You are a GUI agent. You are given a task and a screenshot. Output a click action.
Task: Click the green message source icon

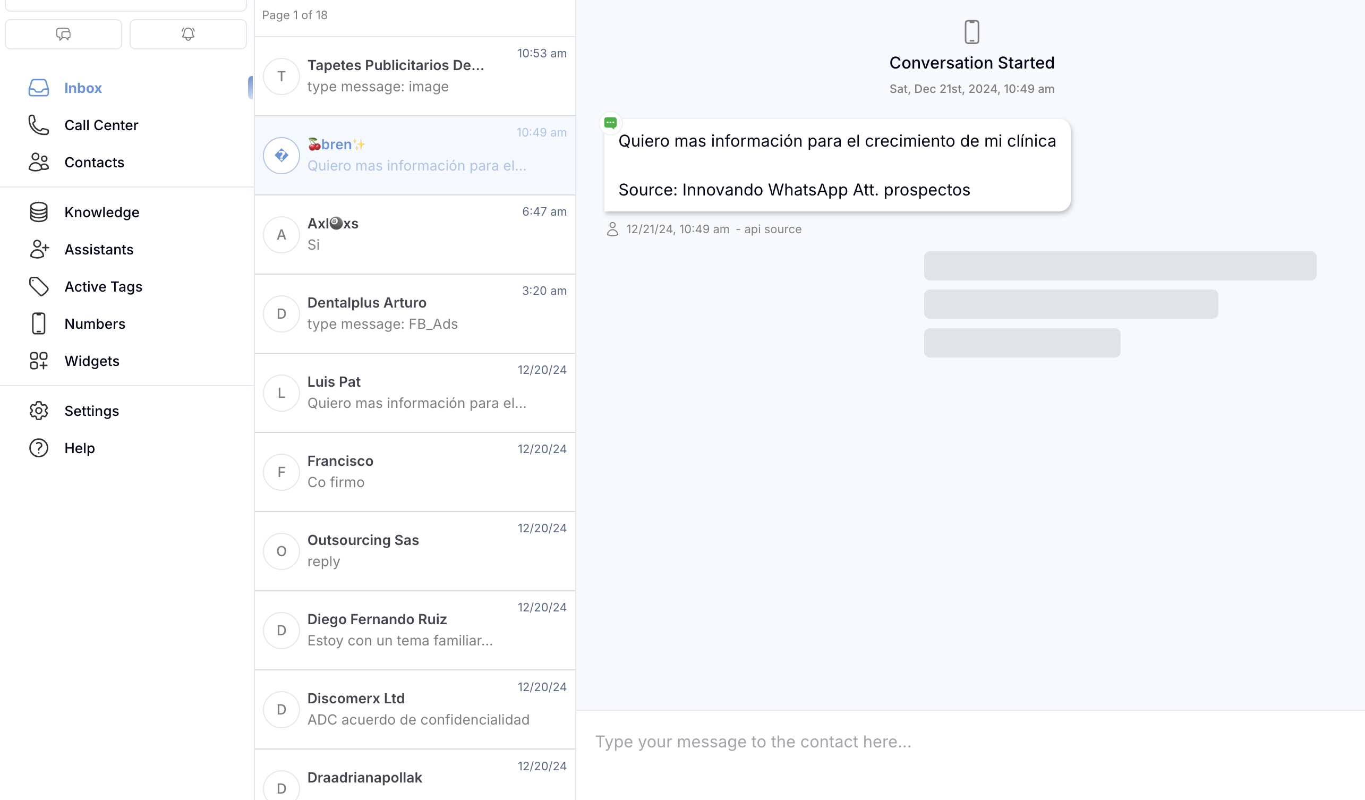[610, 122]
